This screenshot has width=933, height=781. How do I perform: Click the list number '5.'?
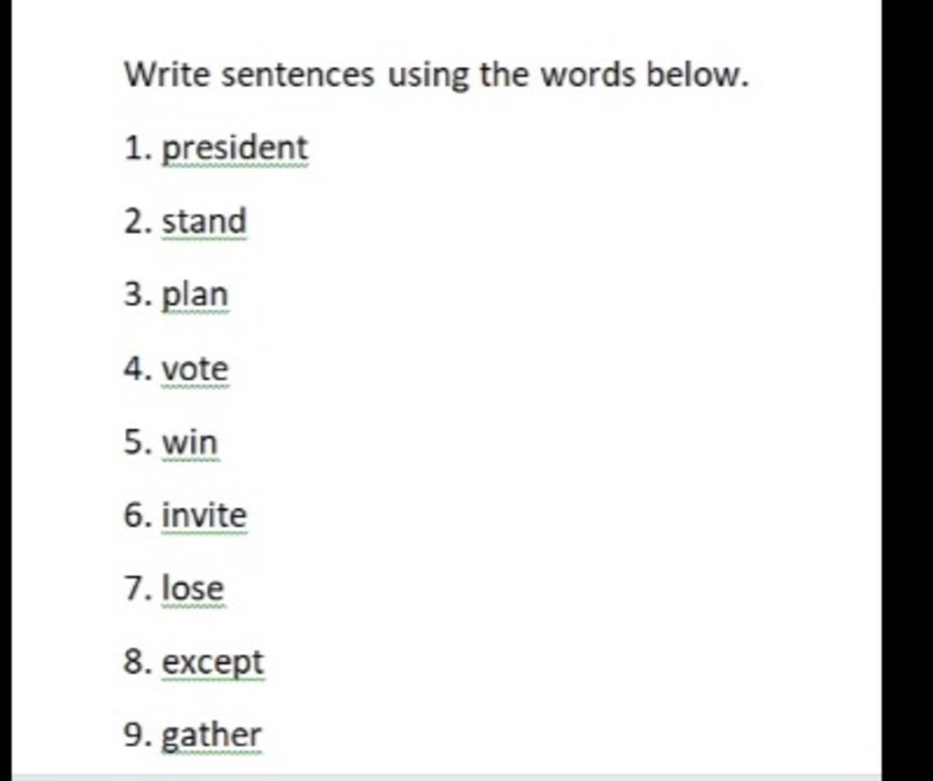[138, 442]
